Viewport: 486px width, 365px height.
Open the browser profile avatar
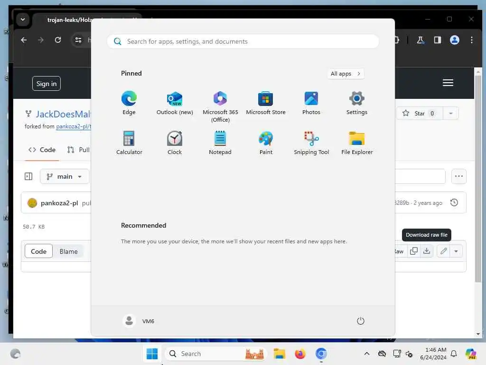(x=454, y=40)
